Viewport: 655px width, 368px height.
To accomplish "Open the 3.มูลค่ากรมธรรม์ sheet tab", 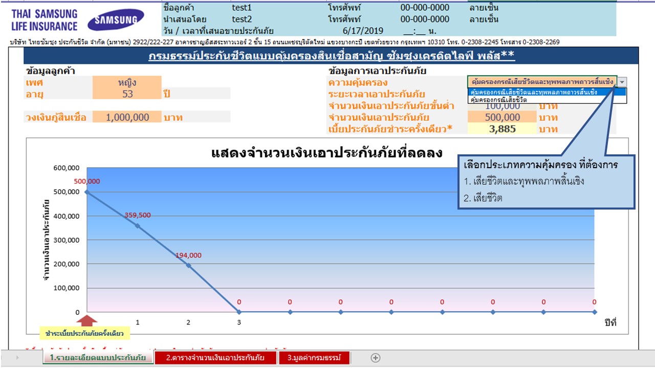I will (x=314, y=358).
